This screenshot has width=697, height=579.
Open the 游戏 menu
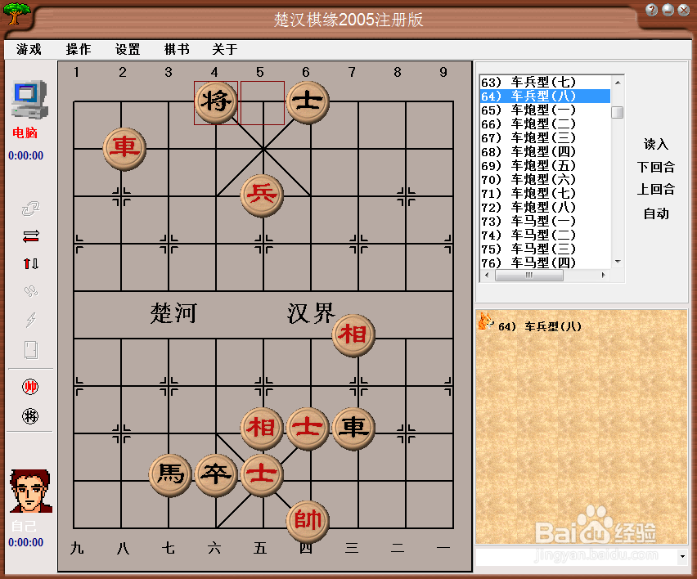29,49
